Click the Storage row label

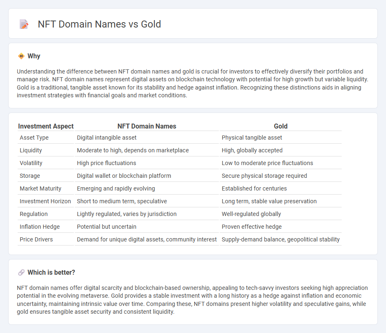tap(30, 176)
